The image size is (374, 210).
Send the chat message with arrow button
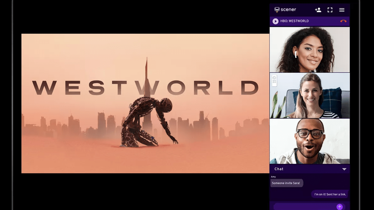pyautogui.click(x=340, y=207)
